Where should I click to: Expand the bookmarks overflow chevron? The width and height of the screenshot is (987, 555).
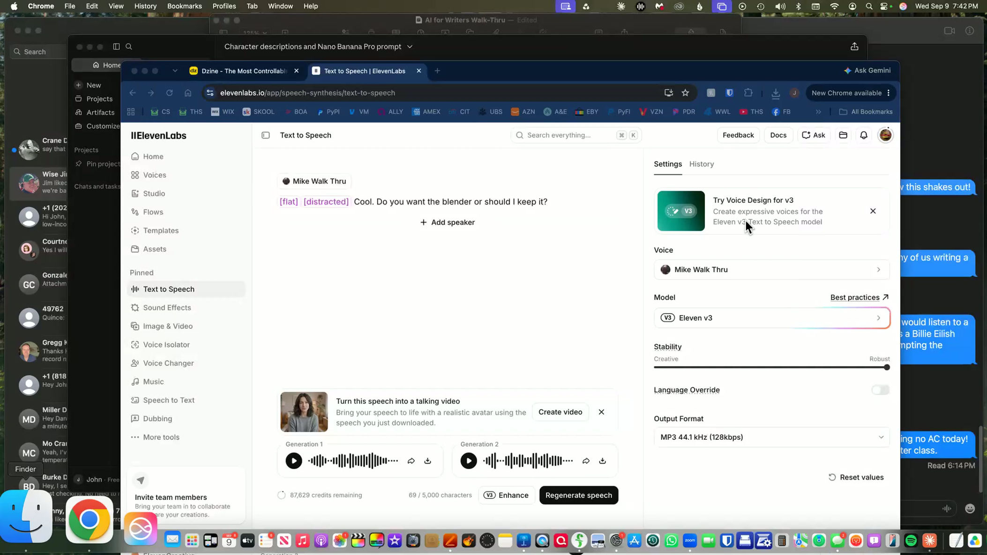point(818,112)
